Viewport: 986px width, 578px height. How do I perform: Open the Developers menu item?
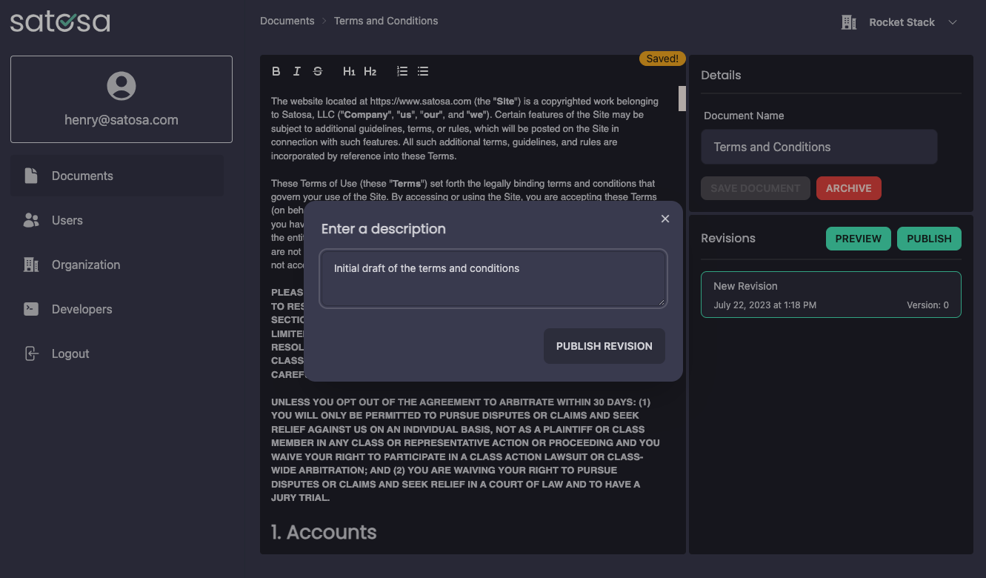(117, 309)
